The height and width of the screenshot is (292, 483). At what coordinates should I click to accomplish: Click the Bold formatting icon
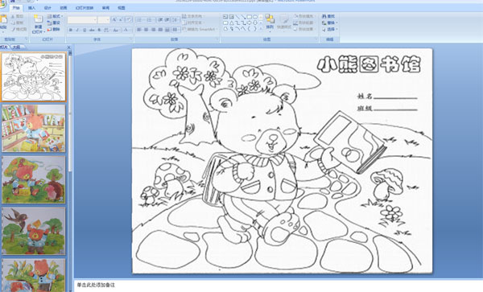[x=71, y=30]
